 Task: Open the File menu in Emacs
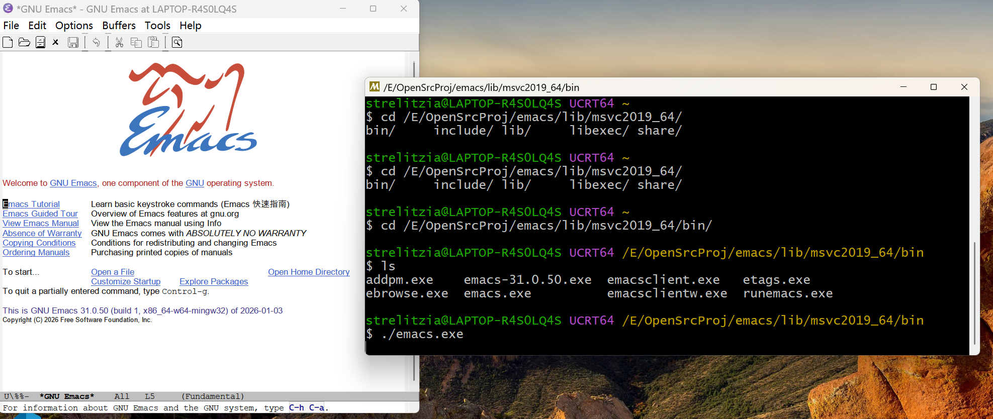tap(11, 26)
